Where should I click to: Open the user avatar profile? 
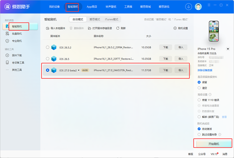pos(198,7)
